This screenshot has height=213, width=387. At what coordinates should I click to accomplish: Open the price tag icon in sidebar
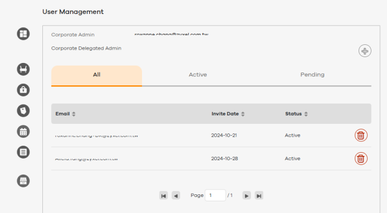pyautogui.click(x=23, y=111)
